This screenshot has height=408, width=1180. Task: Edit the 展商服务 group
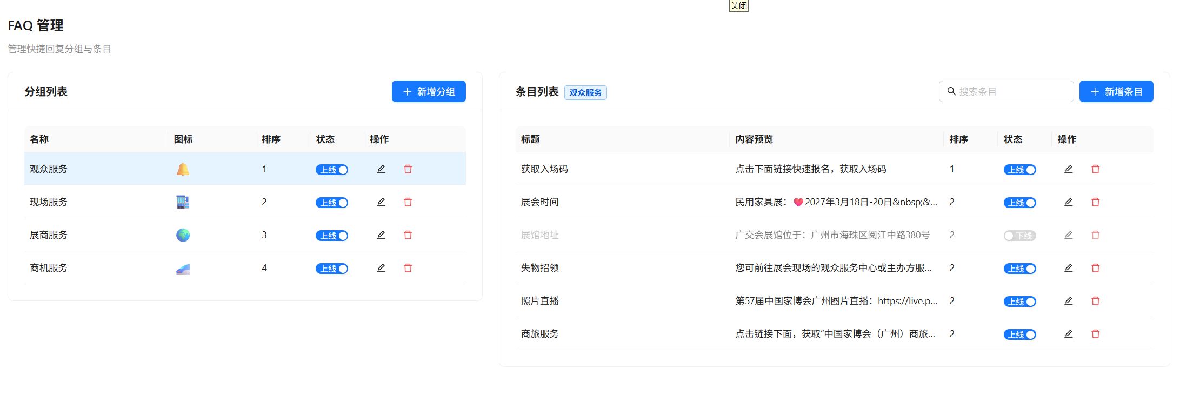(x=381, y=235)
